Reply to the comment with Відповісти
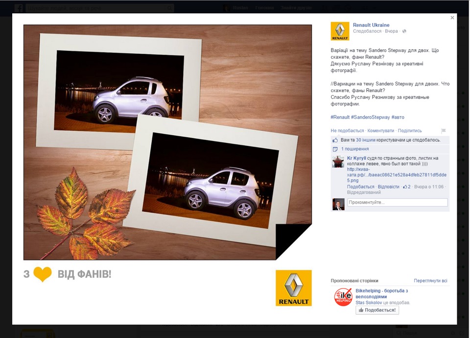This screenshot has height=338, width=470. pos(388,187)
